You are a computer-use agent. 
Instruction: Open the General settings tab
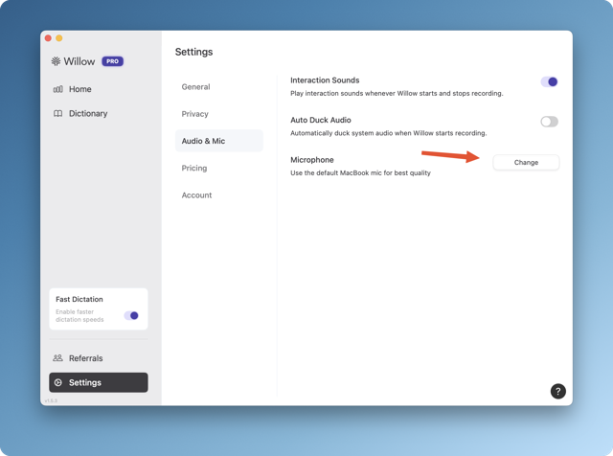click(195, 87)
